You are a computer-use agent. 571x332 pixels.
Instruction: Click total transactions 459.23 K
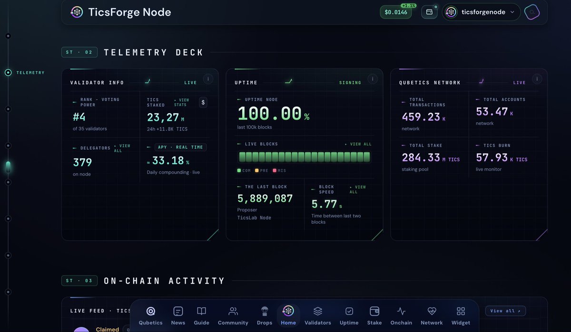coord(423,117)
